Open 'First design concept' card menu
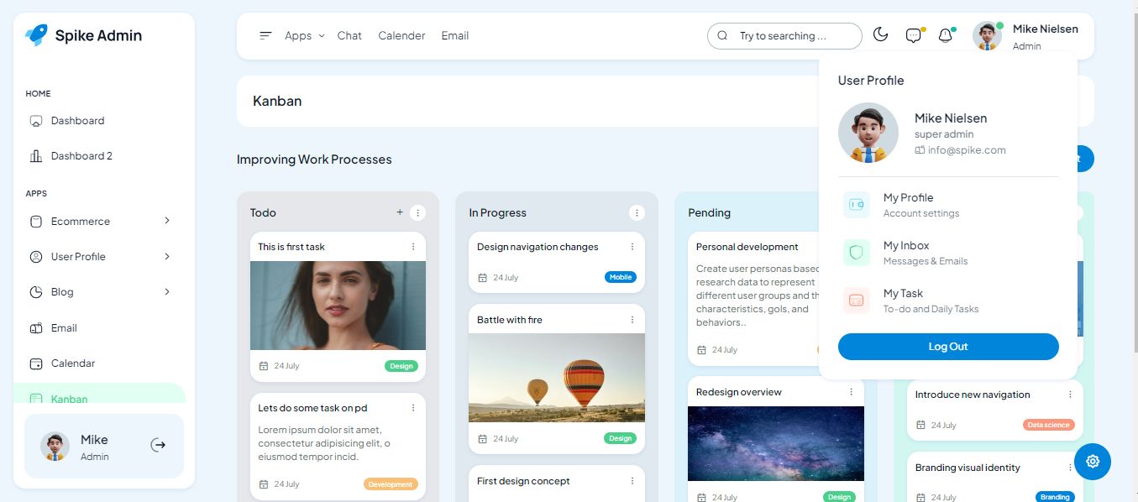This screenshot has height=502, width=1138. pyautogui.click(x=632, y=481)
